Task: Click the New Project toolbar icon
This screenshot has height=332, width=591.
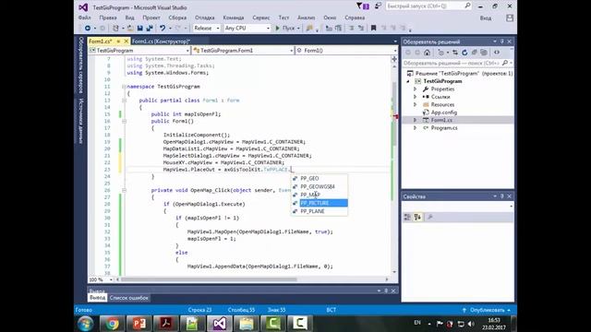Action: [116, 29]
